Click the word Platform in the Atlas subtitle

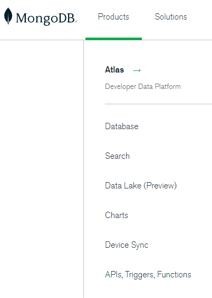pos(168,87)
